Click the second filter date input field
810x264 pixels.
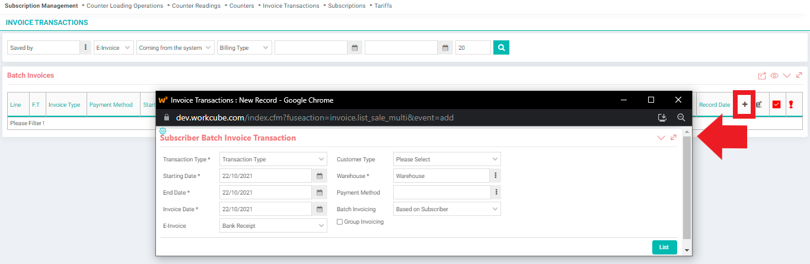(x=401, y=47)
